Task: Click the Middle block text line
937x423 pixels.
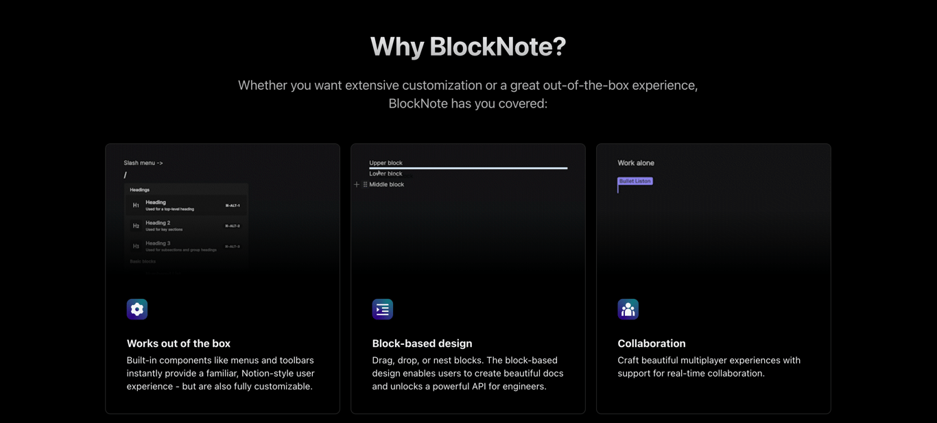Action: [387, 184]
